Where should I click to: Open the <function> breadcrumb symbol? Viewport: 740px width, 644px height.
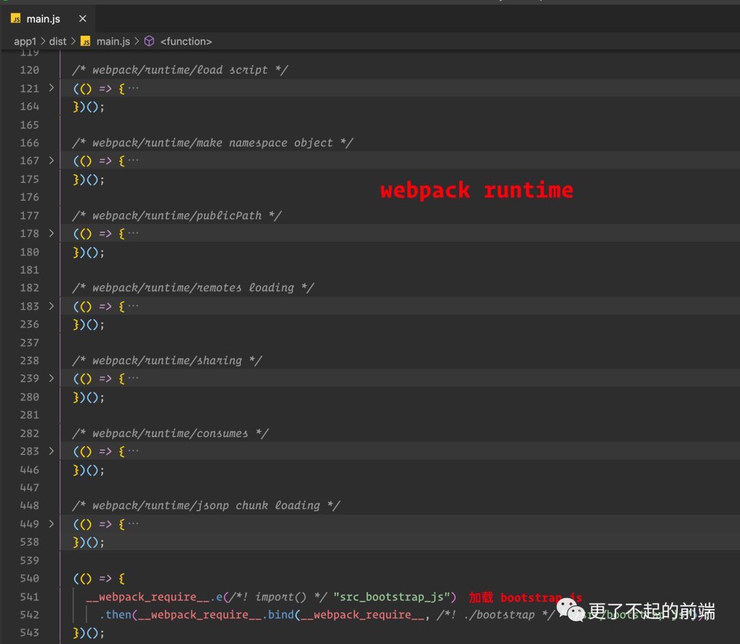186,42
